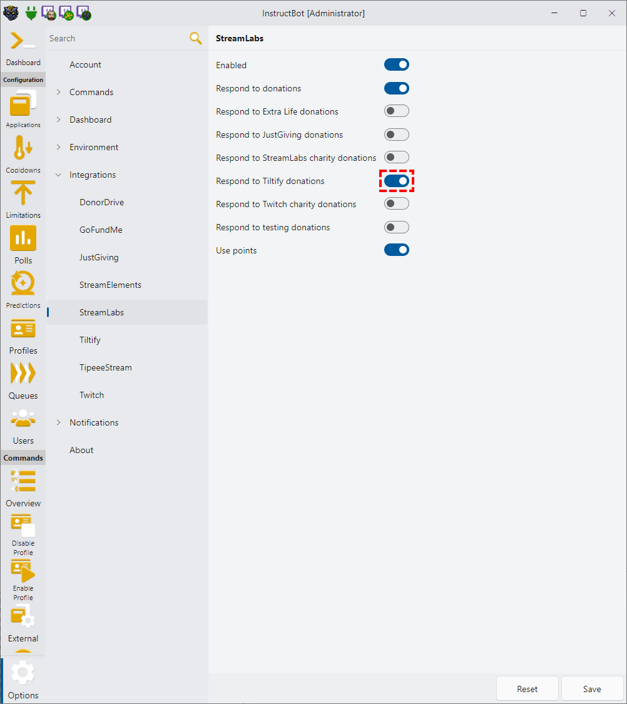The height and width of the screenshot is (704, 627).
Task: Select StreamLabs integration
Action: click(x=127, y=312)
